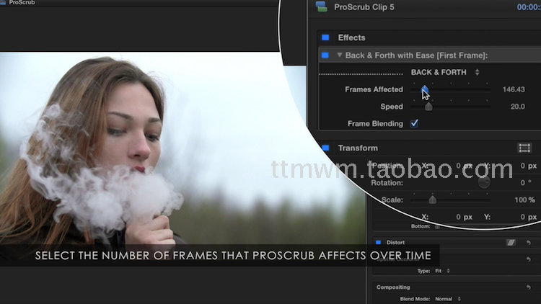Click the Compositing section header label
This screenshot has height=304, width=541.
(393, 287)
